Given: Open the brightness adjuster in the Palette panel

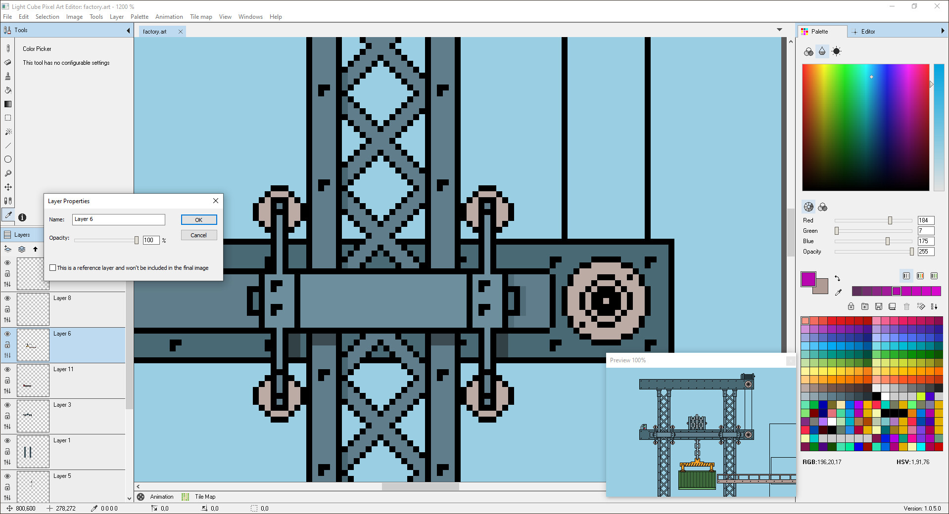Looking at the screenshot, I should 837,51.
